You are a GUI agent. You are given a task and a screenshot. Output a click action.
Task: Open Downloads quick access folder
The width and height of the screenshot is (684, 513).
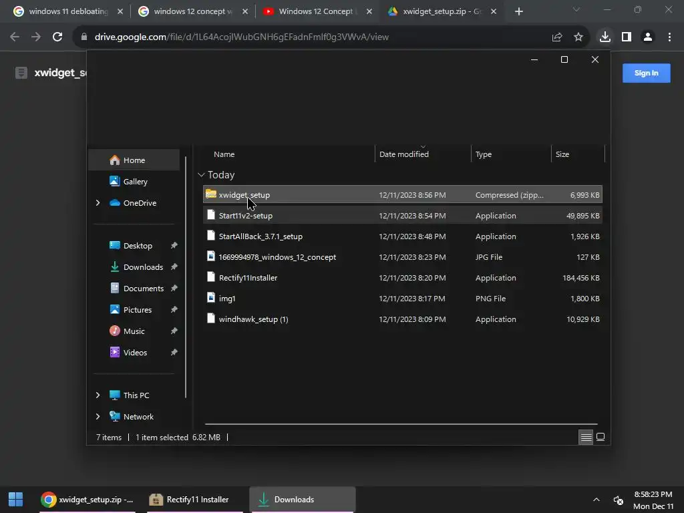tap(143, 267)
